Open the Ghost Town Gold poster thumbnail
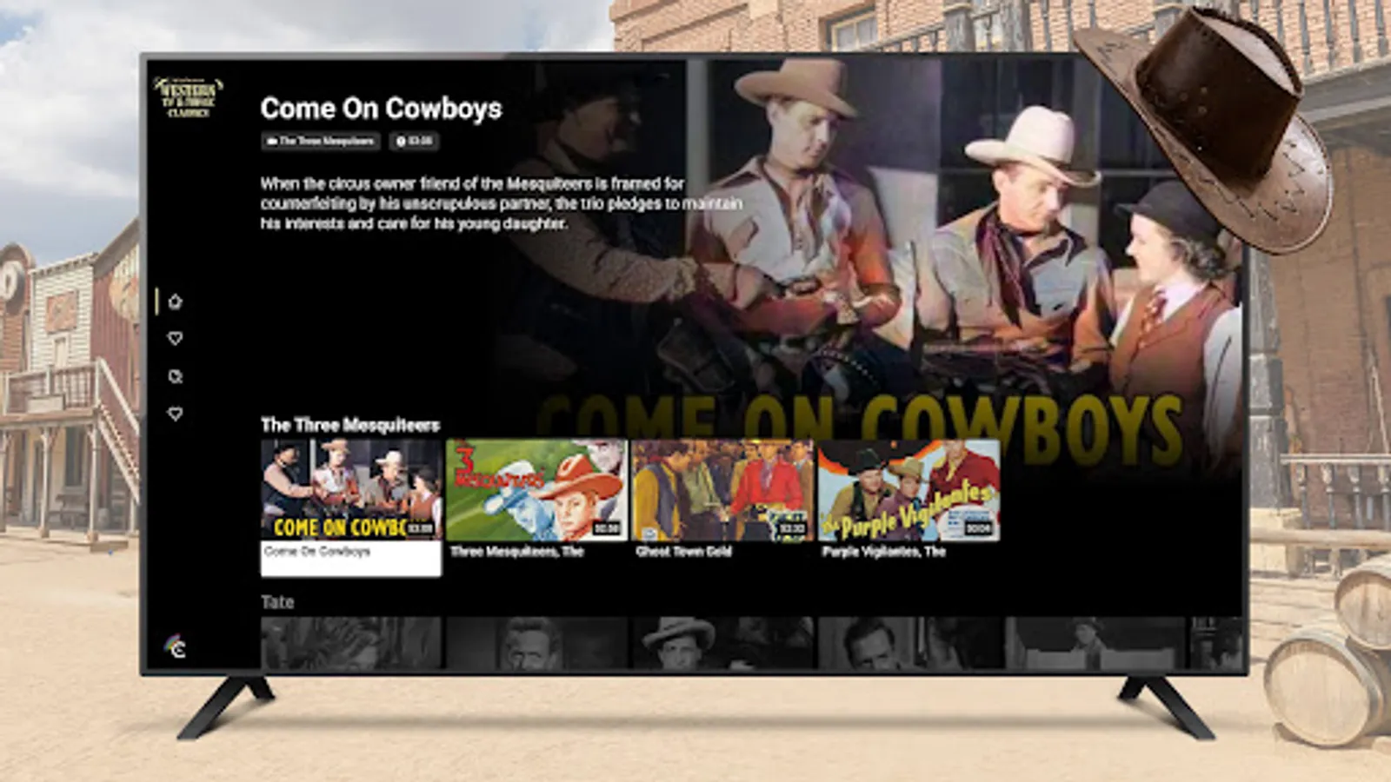 [722, 490]
